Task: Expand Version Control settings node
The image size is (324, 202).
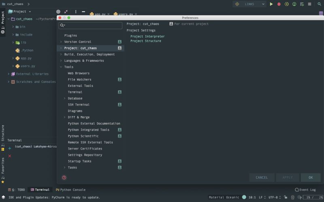Action: 61,42
